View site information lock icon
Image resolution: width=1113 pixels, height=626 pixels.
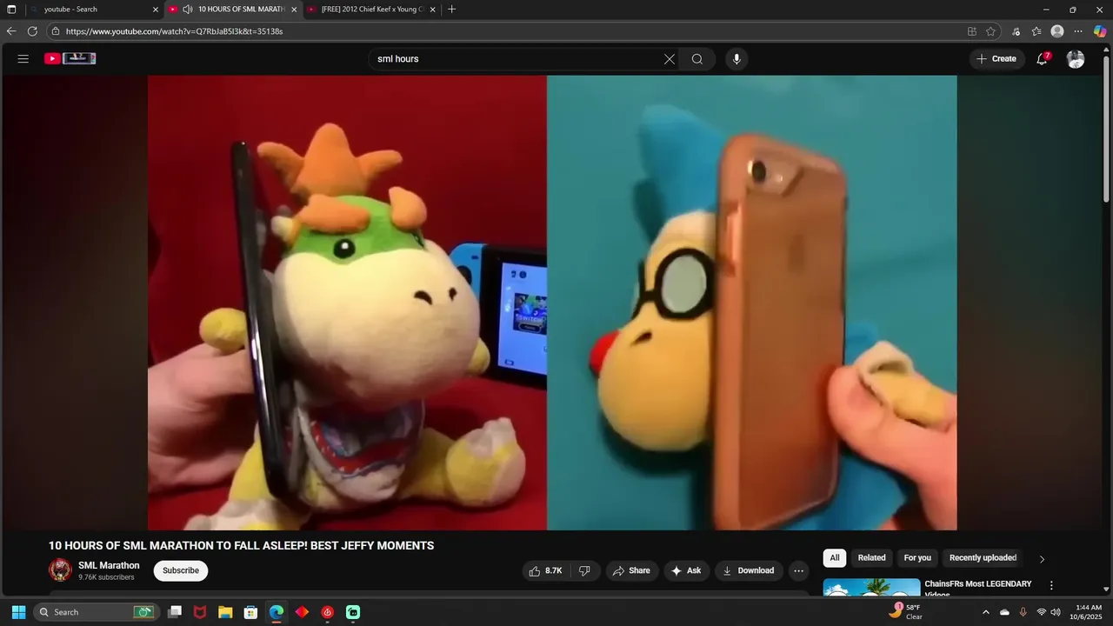click(x=56, y=31)
